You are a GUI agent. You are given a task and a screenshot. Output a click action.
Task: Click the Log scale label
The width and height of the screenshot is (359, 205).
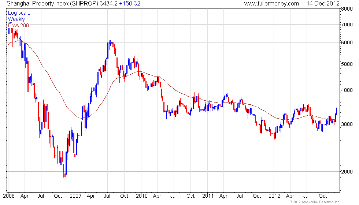pyautogui.click(x=19, y=13)
